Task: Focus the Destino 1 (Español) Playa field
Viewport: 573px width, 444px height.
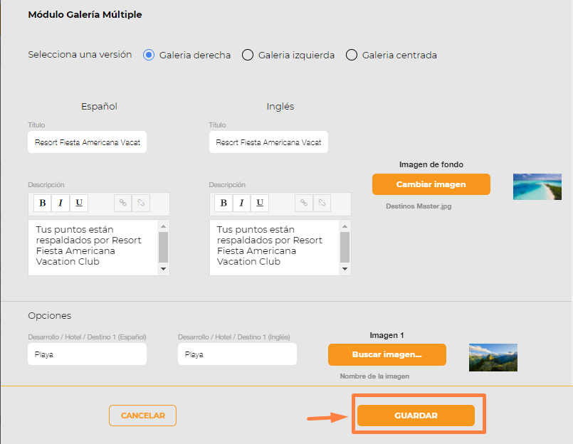Action: [88, 354]
